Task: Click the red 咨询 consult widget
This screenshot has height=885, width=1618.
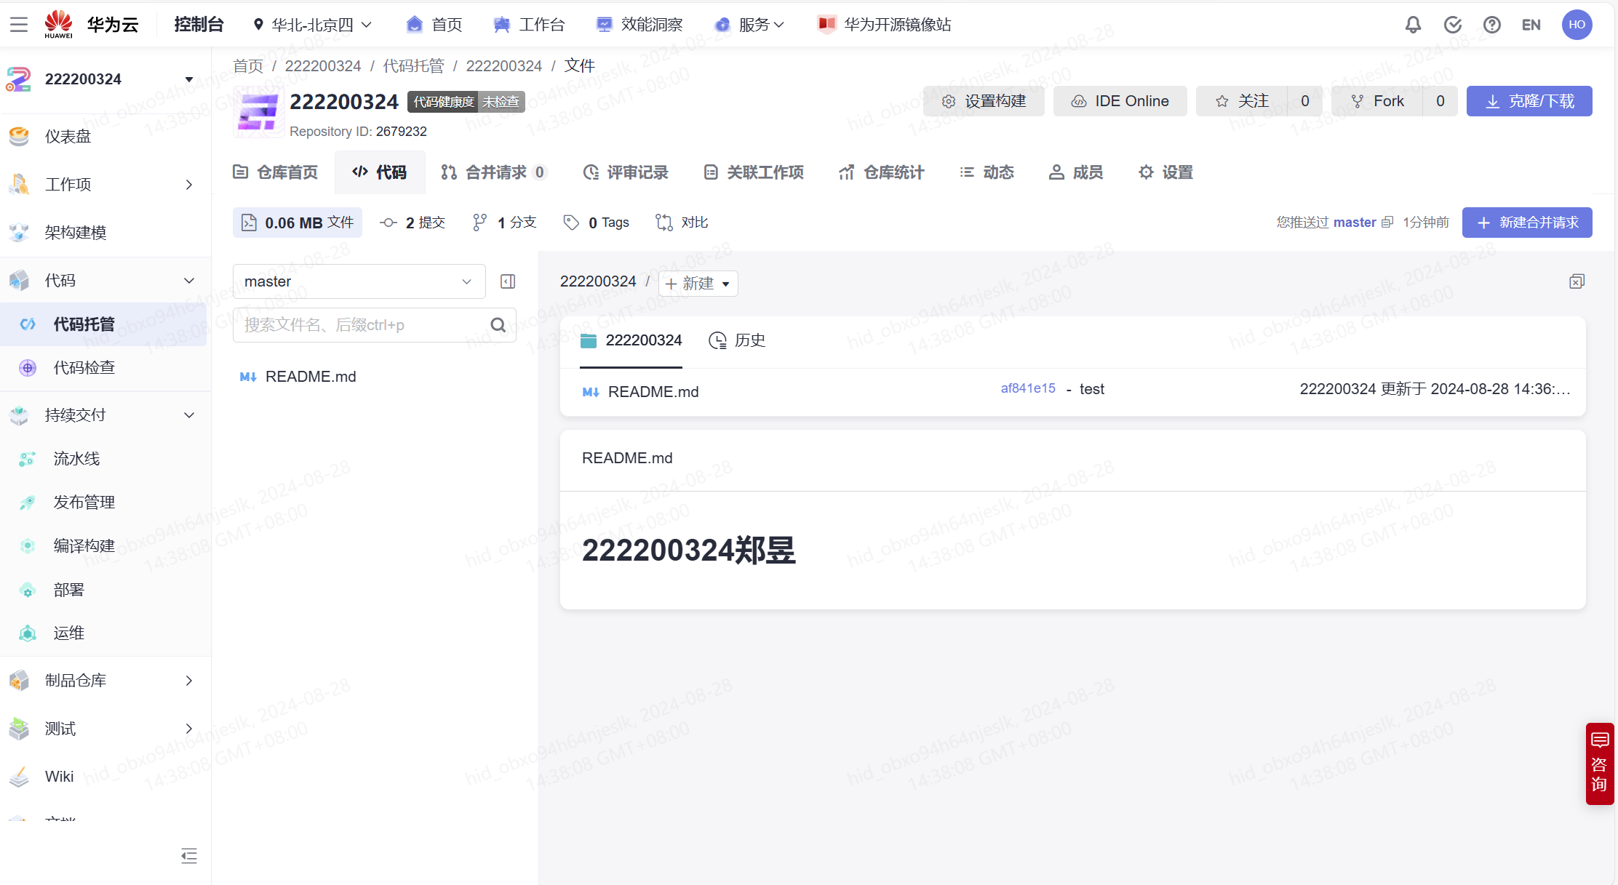Action: (1599, 764)
